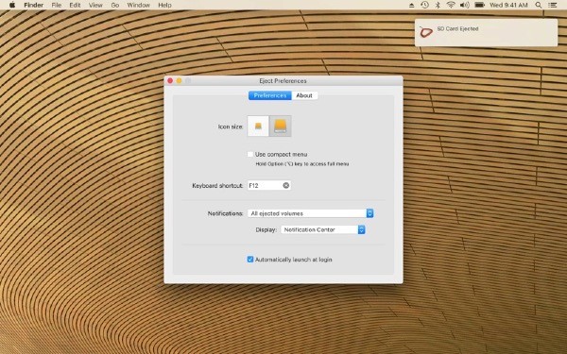Open the Finder menu
The width and height of the screenshot is (567, 354).
tap(34, 5)
